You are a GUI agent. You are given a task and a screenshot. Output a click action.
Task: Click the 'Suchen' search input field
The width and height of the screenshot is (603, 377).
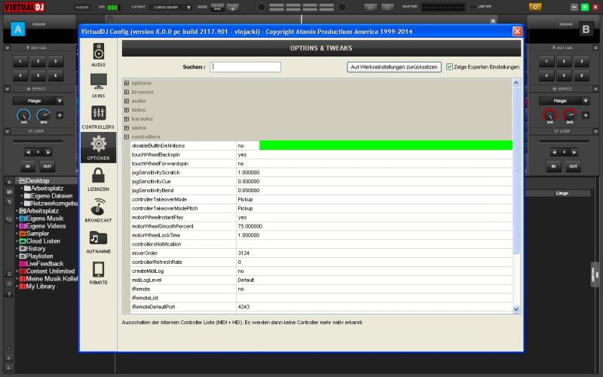pyautogui.click(x=246, y=67)
